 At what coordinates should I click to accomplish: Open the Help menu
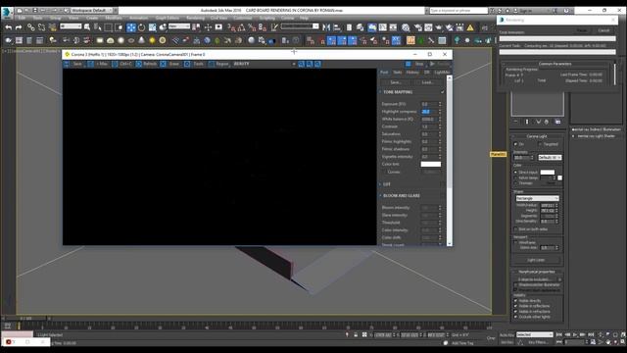pyautogui.click(x=304, y=18)
